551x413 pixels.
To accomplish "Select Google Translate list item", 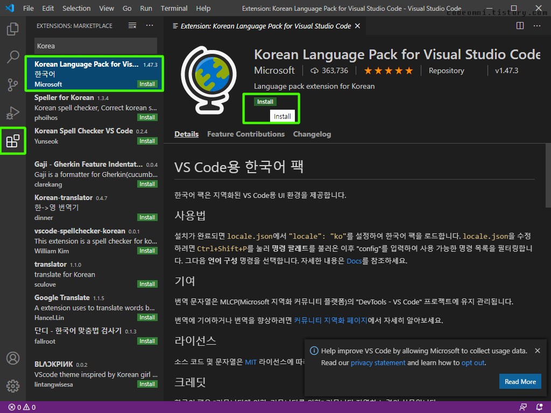I will click(x=94, y=307).
